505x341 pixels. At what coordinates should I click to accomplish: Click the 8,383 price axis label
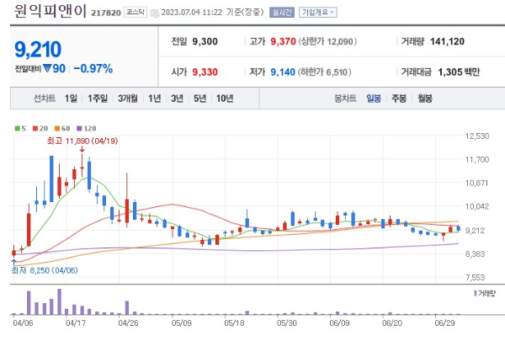coord(475,254)
